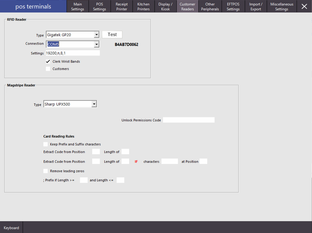Enable Remove leading zeros option
The image size is (312, 233).
[46, 171]
